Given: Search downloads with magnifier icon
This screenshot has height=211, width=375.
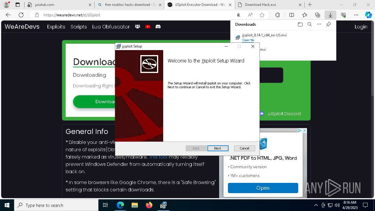Looking at the screenshot, I should pyautogui.click(x=309, y=24).
